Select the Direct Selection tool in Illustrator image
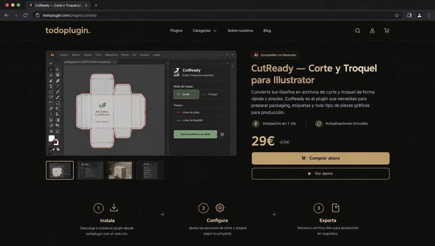Screen dimensions: 435x246 click(57, 69)
